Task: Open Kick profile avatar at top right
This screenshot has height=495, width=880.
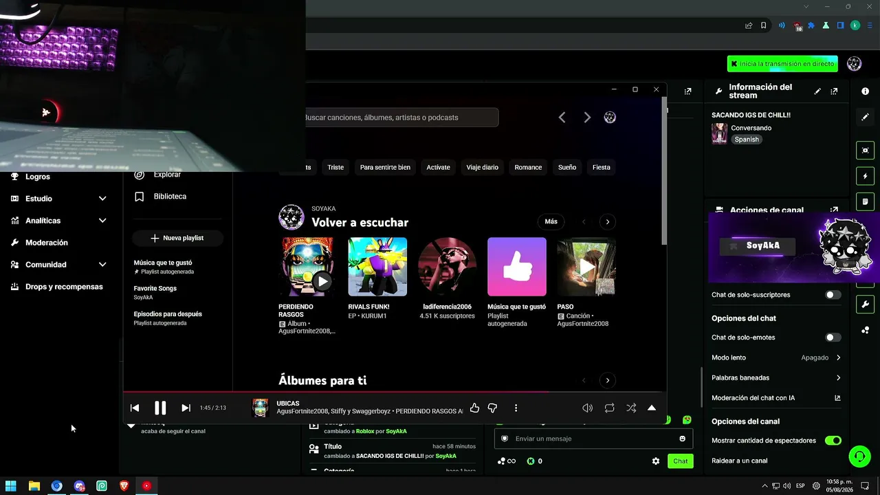Action: [x=855, y=64]
